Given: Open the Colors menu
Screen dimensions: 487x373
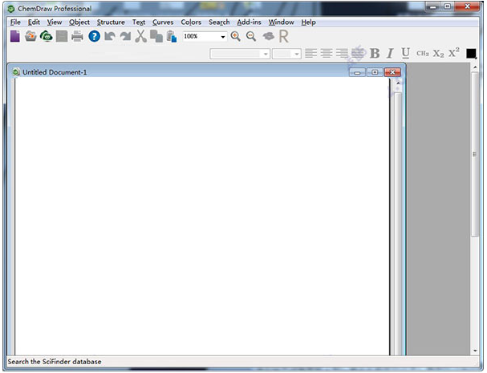Looking at the screenshot, I should pyautogui.click(x=191, y=22).
